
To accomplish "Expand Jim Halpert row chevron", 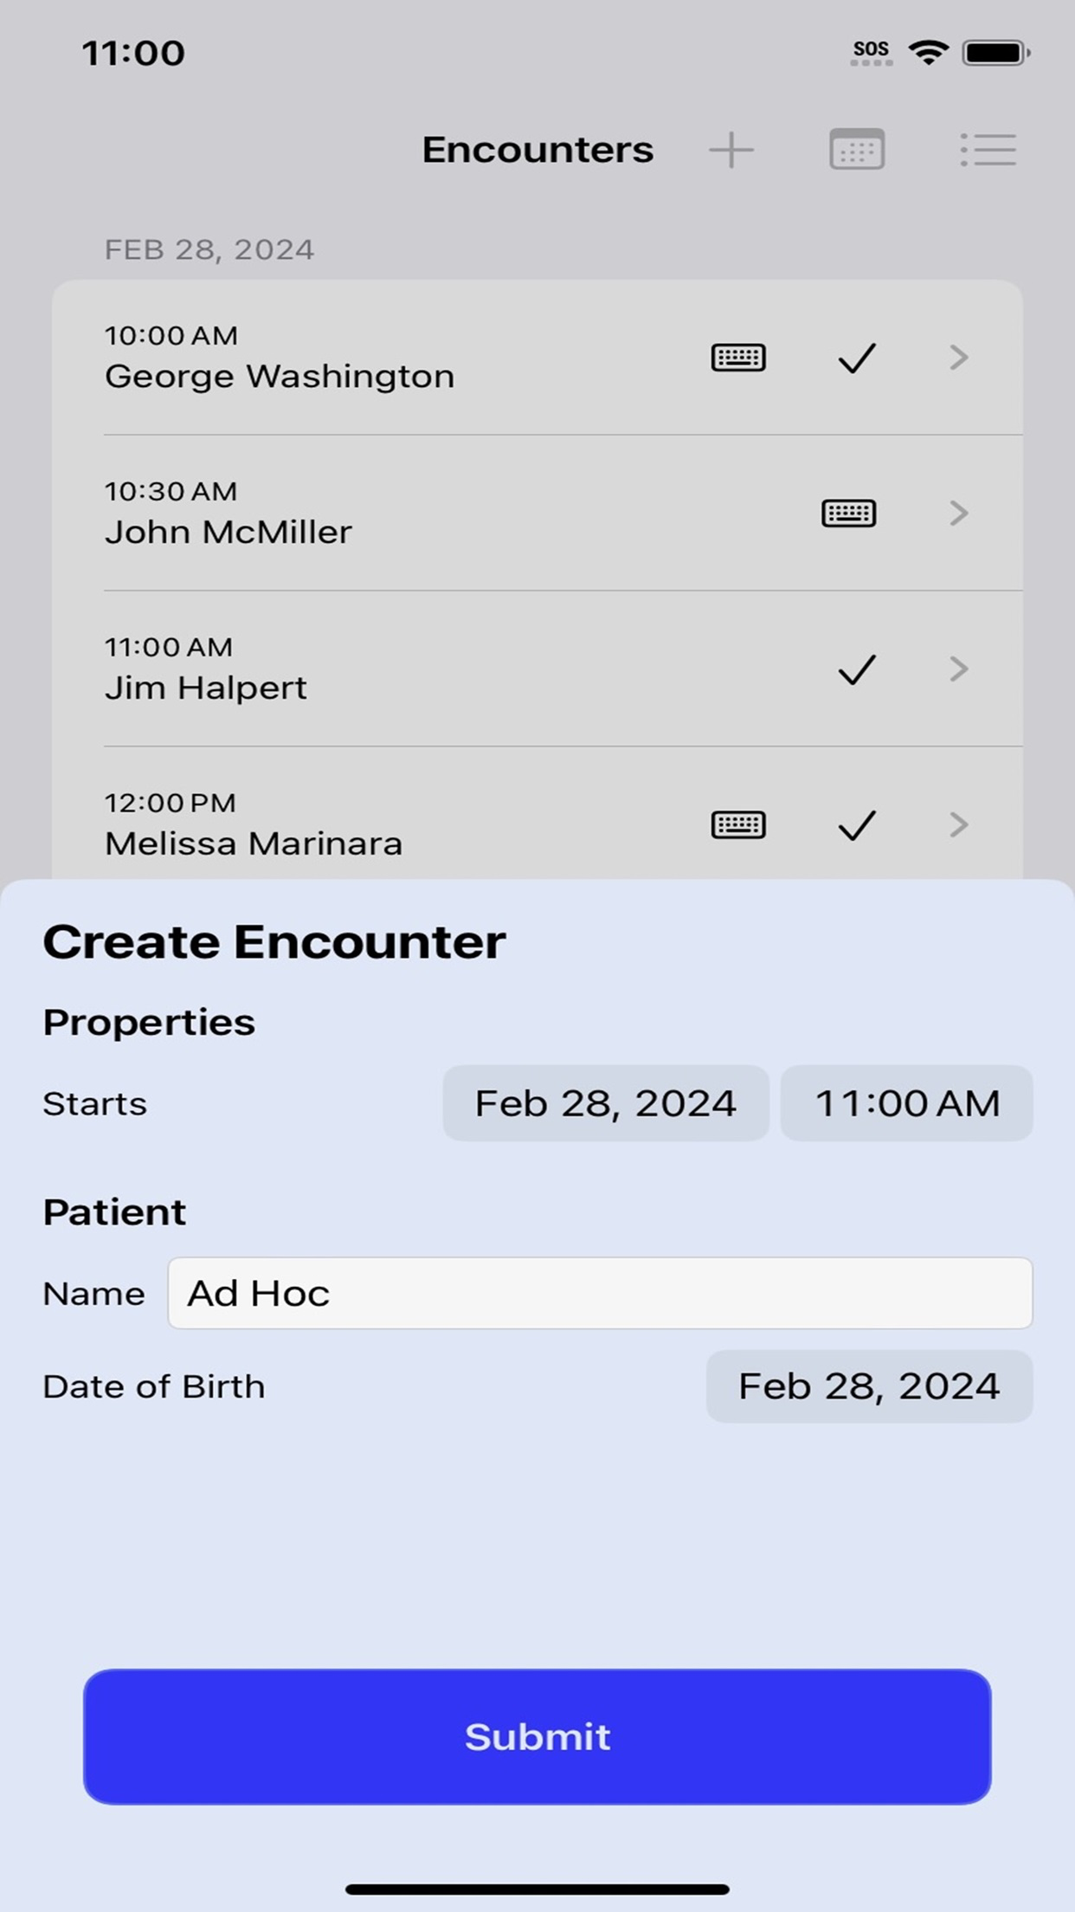I will [958, 669].
